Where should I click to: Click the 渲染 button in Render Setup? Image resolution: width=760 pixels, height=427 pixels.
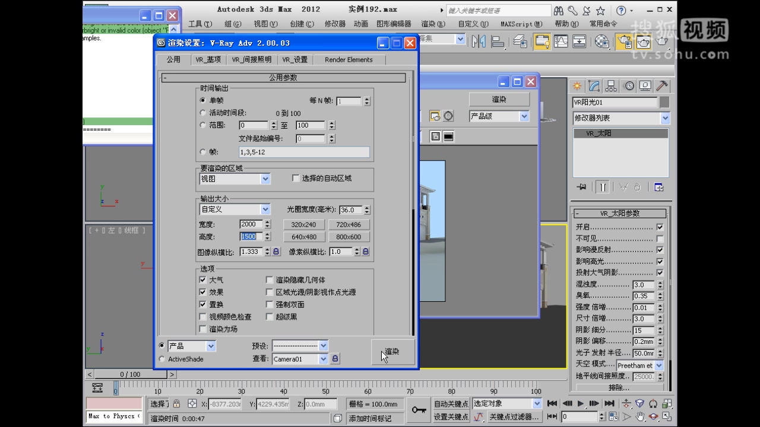392,352
